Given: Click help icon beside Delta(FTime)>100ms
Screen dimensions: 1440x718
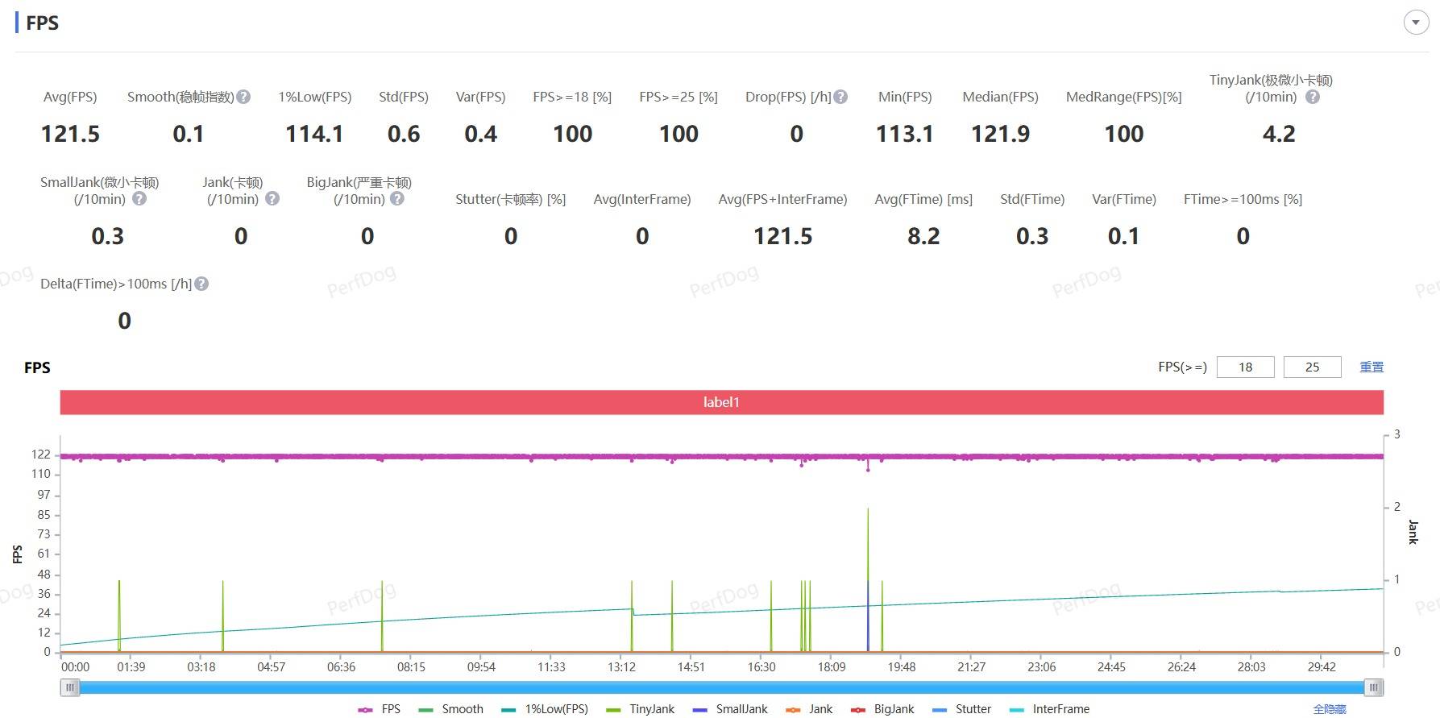Looking at the screenshot, I should tap(201, 284).
